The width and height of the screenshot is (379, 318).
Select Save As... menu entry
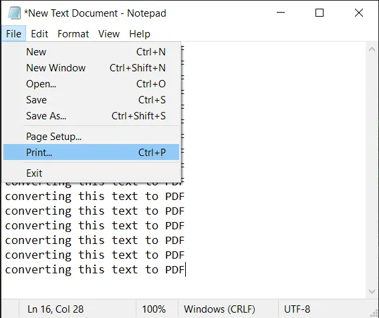tap(91, 116)
